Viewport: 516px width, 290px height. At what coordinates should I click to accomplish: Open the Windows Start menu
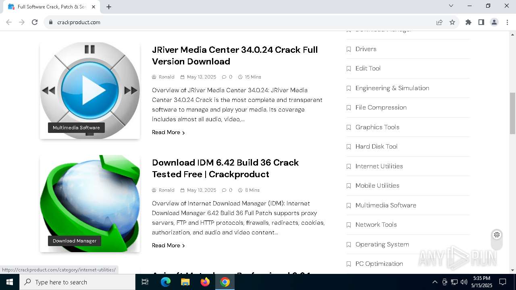coord(10,282)
